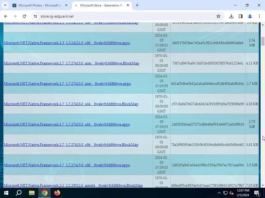The height and width of the screenshot is (198, 265).
Task: Show hidden system tray icons
Action: (219, 193)
